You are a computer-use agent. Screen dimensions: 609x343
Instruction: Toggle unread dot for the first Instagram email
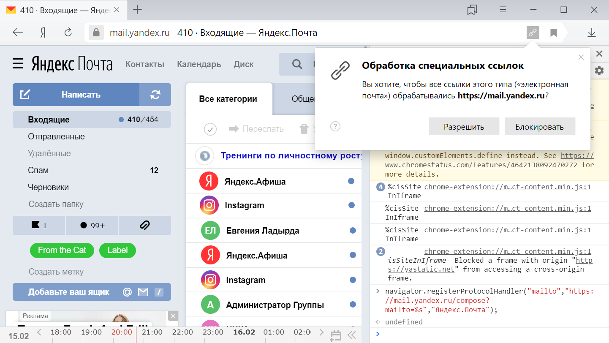[x=351, y=205]
